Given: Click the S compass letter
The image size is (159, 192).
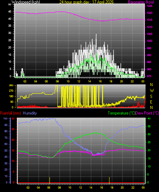Looking at the screenshot, I should 151,97.
